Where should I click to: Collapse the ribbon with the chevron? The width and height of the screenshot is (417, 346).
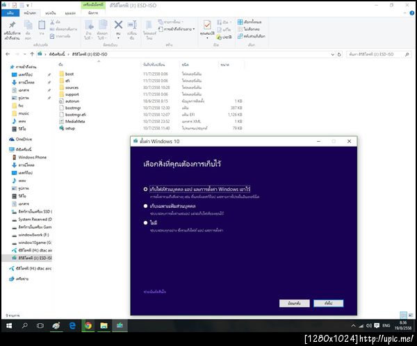[x=405, y=13]
